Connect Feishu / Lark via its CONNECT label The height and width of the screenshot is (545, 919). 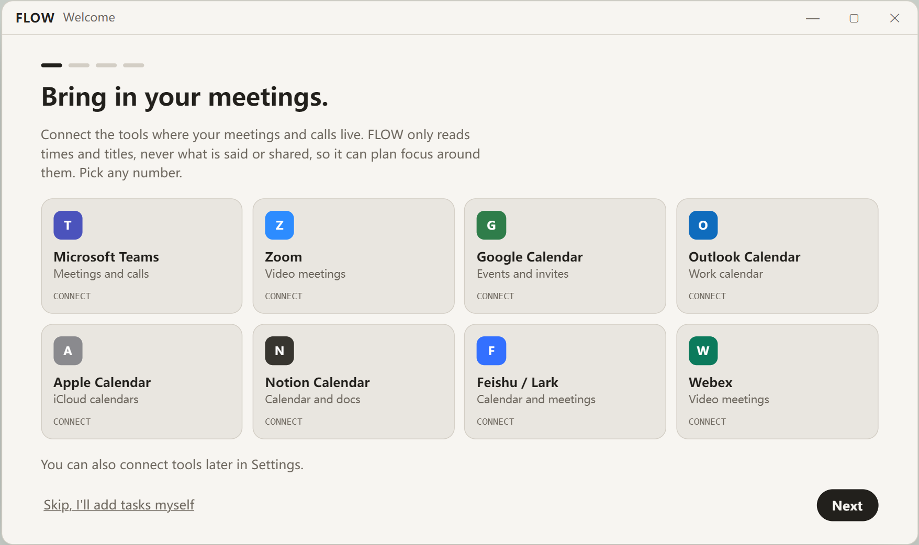click(x=496, y=422)
